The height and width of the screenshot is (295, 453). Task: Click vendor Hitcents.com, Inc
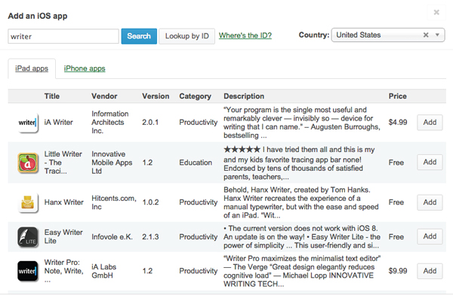click(x=114, y=202)
